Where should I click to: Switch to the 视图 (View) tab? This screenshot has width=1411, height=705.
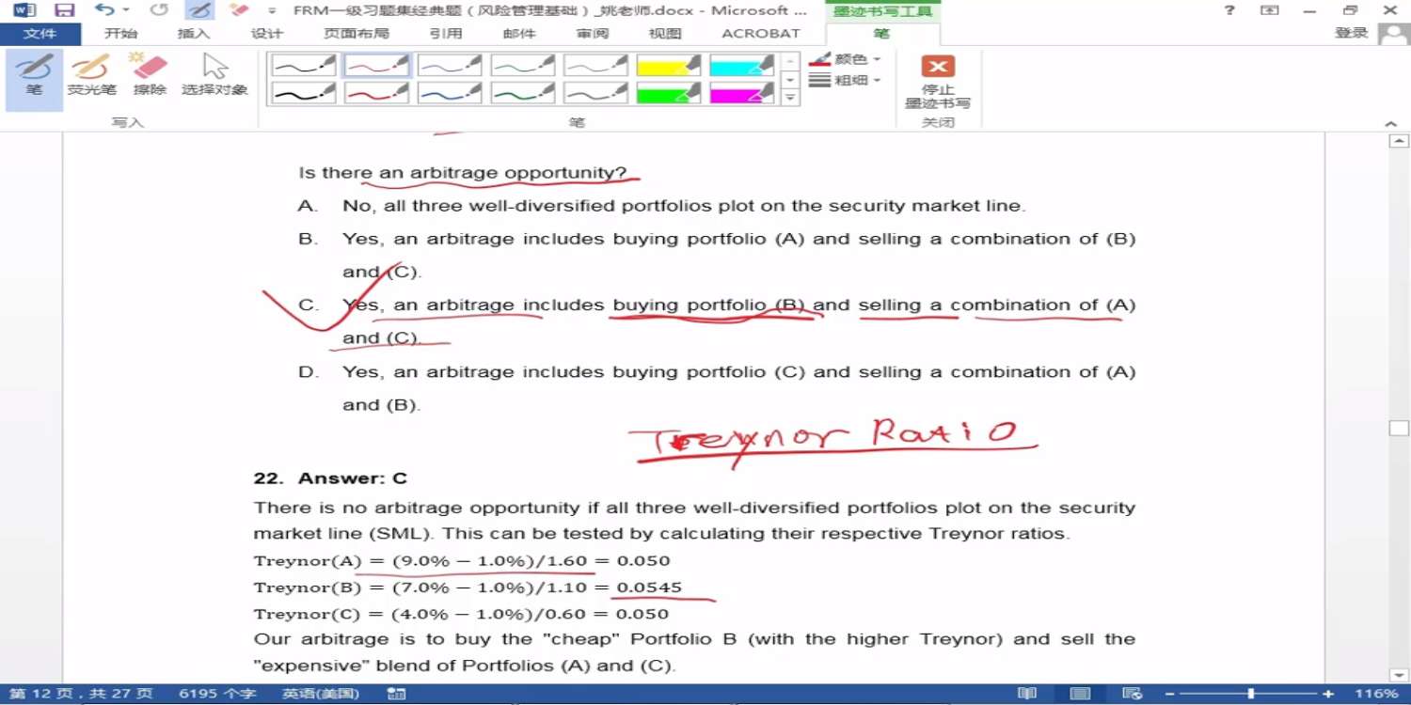[x=665, y=34]
